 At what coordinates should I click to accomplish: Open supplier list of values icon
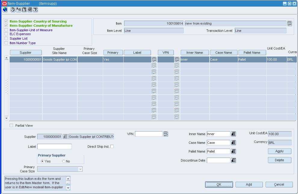click(65, 136)
